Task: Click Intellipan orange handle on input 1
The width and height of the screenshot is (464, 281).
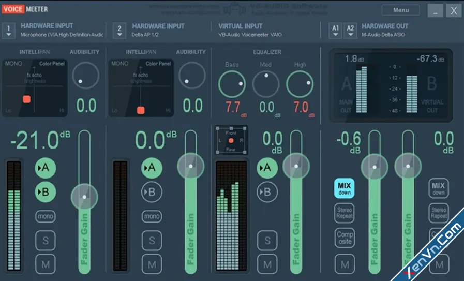Action: 26,99
